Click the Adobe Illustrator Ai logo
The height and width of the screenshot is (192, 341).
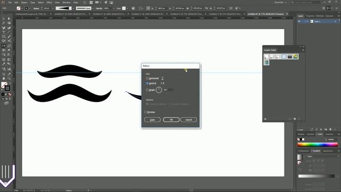point(3,2)
